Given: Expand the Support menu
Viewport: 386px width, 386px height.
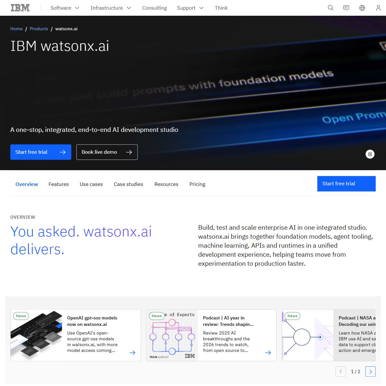Looking at the screenshot, I should pos(190,8).
